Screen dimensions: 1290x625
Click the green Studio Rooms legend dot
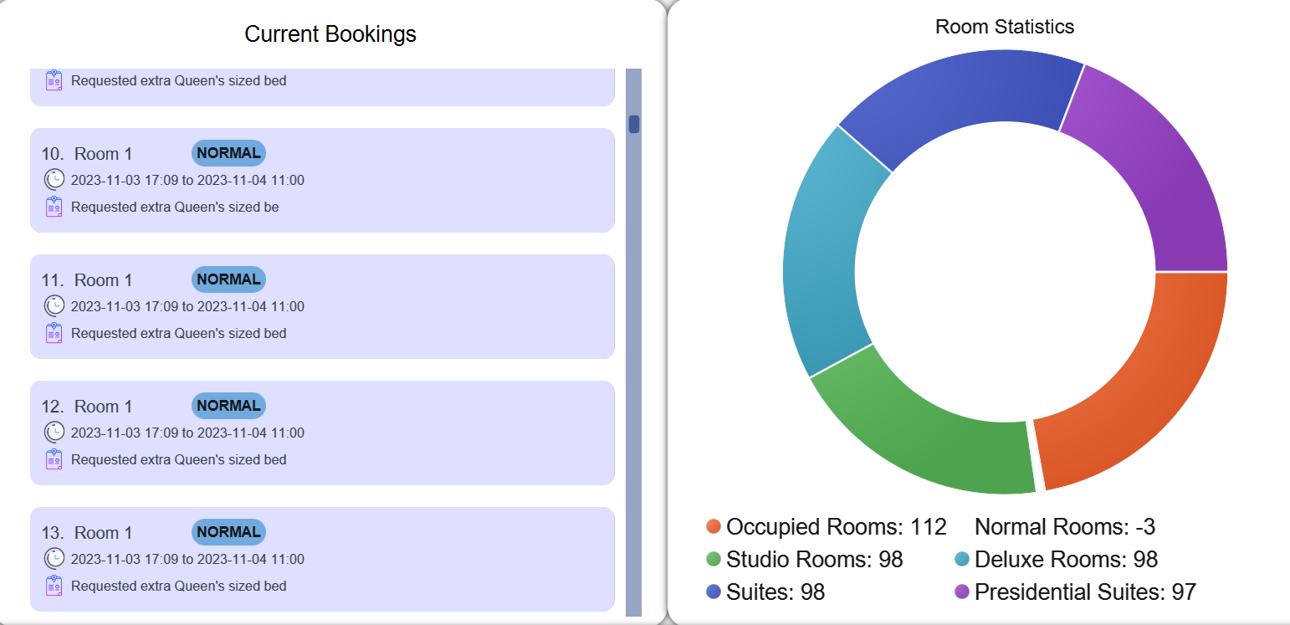(714, 559)
